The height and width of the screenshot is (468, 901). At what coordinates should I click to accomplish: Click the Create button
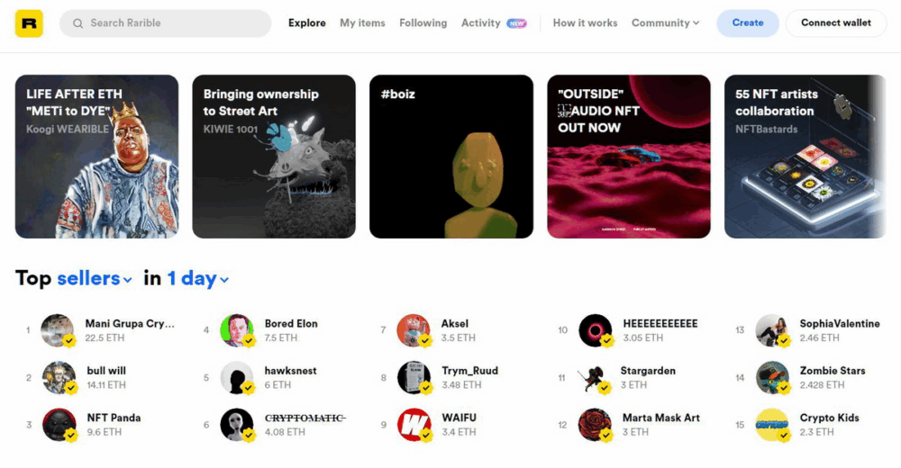pyautogui.click(x=748, y=23)
